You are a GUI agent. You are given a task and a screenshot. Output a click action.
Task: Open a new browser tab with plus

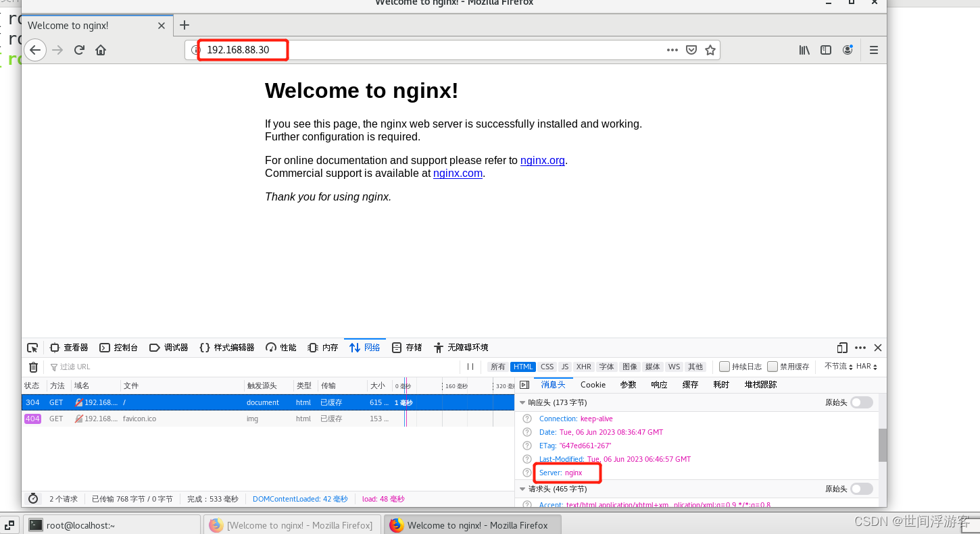tap(185, 25)
